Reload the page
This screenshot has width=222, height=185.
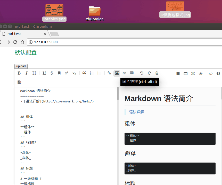15,42
